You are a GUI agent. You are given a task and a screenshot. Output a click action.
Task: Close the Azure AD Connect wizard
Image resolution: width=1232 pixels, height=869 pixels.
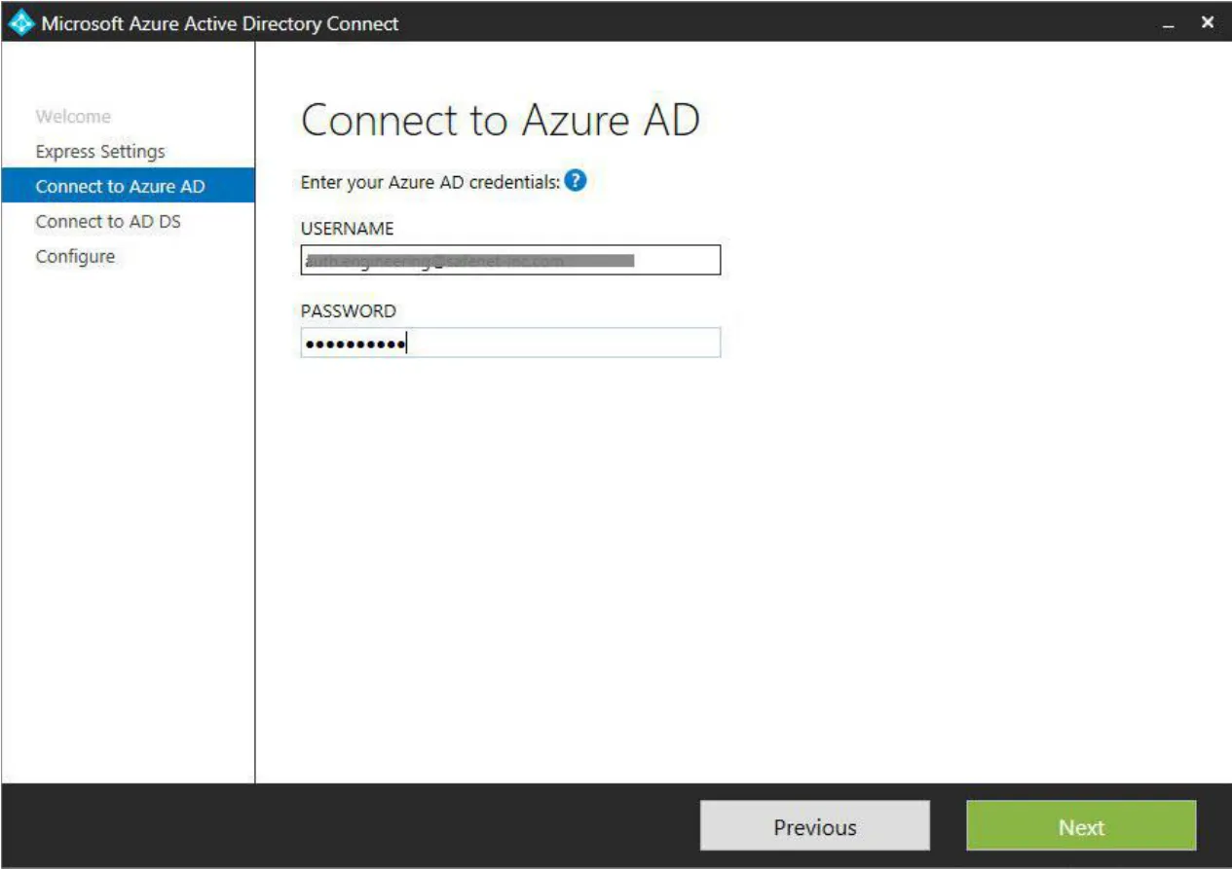point(1208,22)
